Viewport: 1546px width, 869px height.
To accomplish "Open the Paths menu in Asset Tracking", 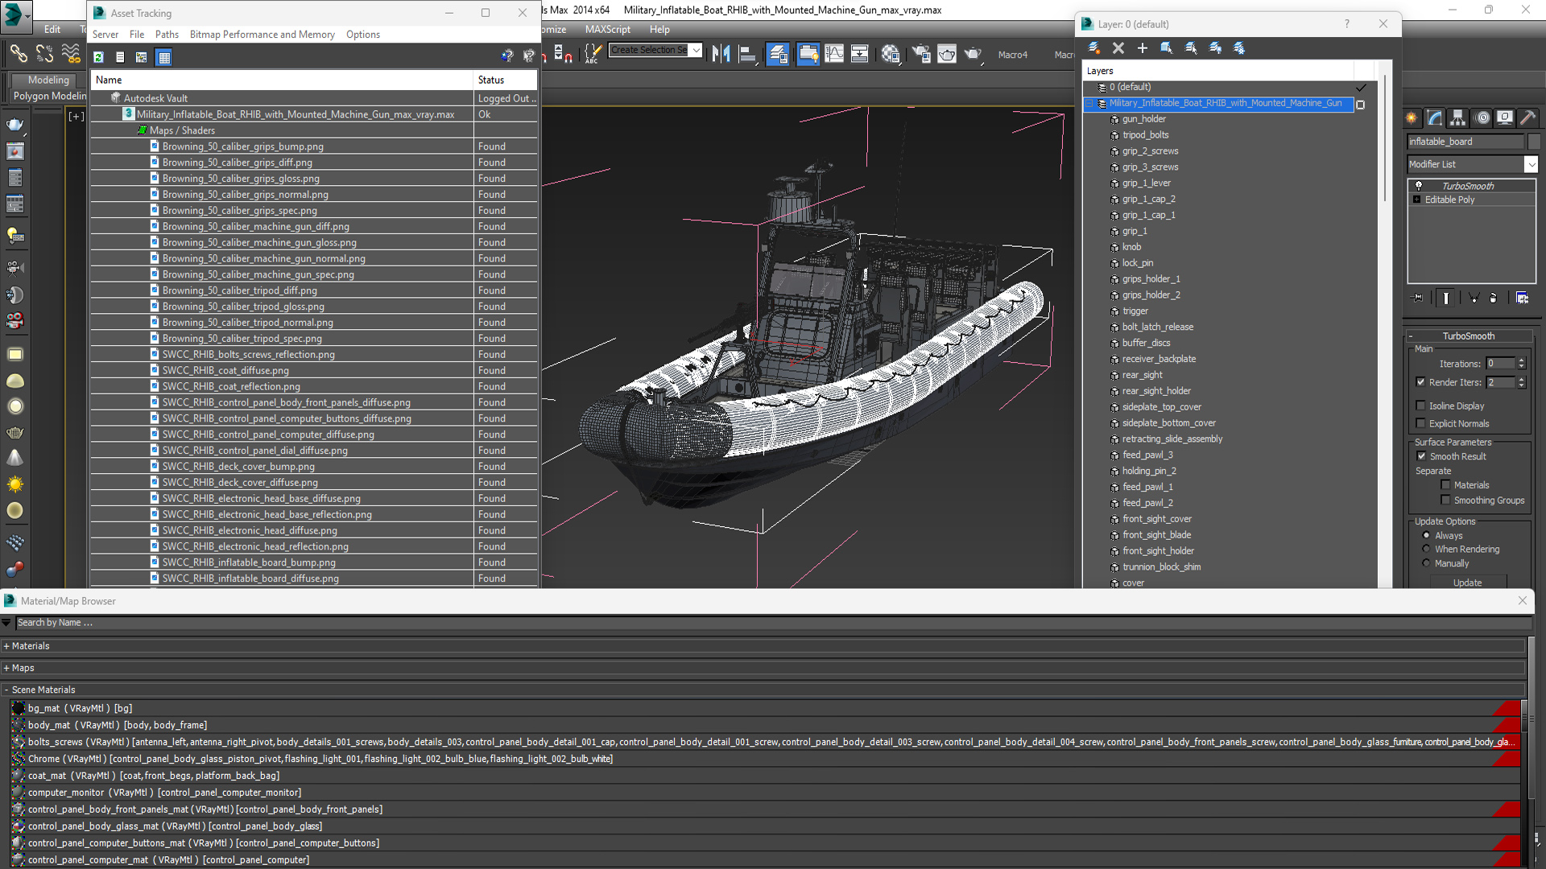I will pos(167,35).
